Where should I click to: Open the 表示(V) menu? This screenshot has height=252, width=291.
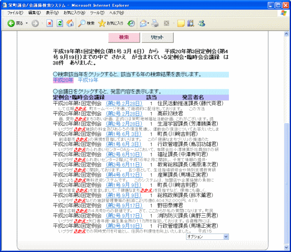[52, 13]
